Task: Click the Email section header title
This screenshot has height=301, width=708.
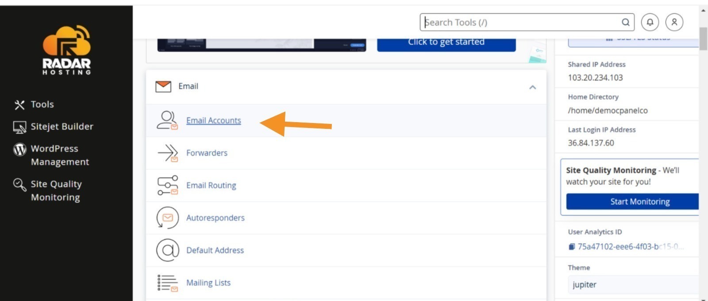Action: coord(188,86)
